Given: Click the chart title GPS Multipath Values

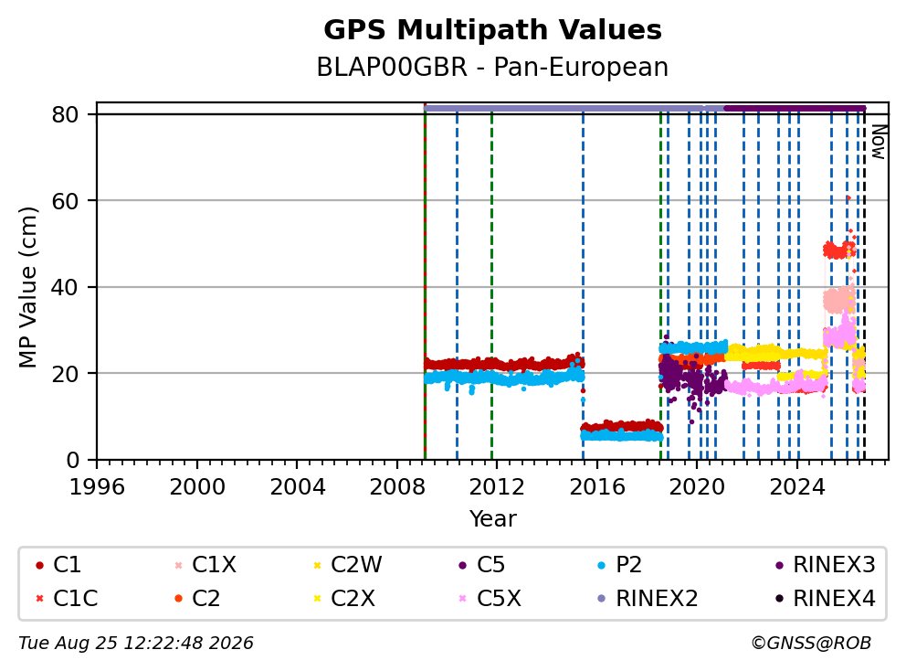Looking at the screenshot, I should (492, 30).
